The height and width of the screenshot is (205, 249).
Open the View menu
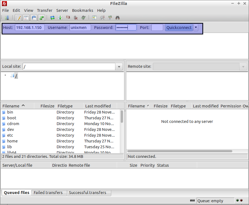tap(29, 10)
